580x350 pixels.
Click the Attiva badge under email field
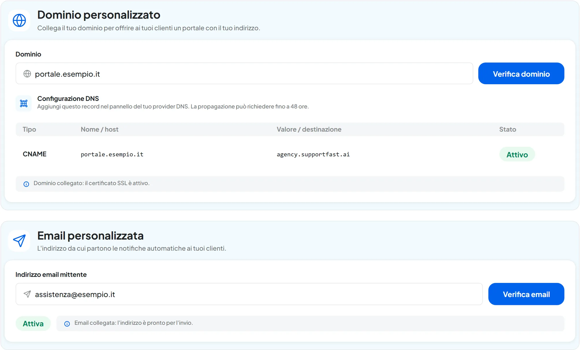[33, 324]
